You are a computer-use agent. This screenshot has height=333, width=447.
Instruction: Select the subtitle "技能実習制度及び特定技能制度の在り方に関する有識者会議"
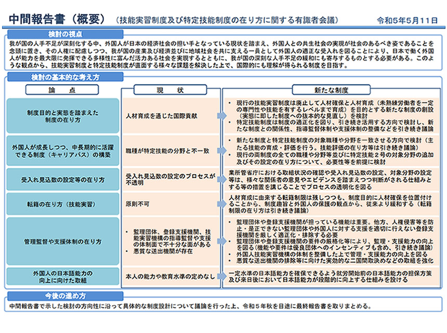(x=227, y=20)
